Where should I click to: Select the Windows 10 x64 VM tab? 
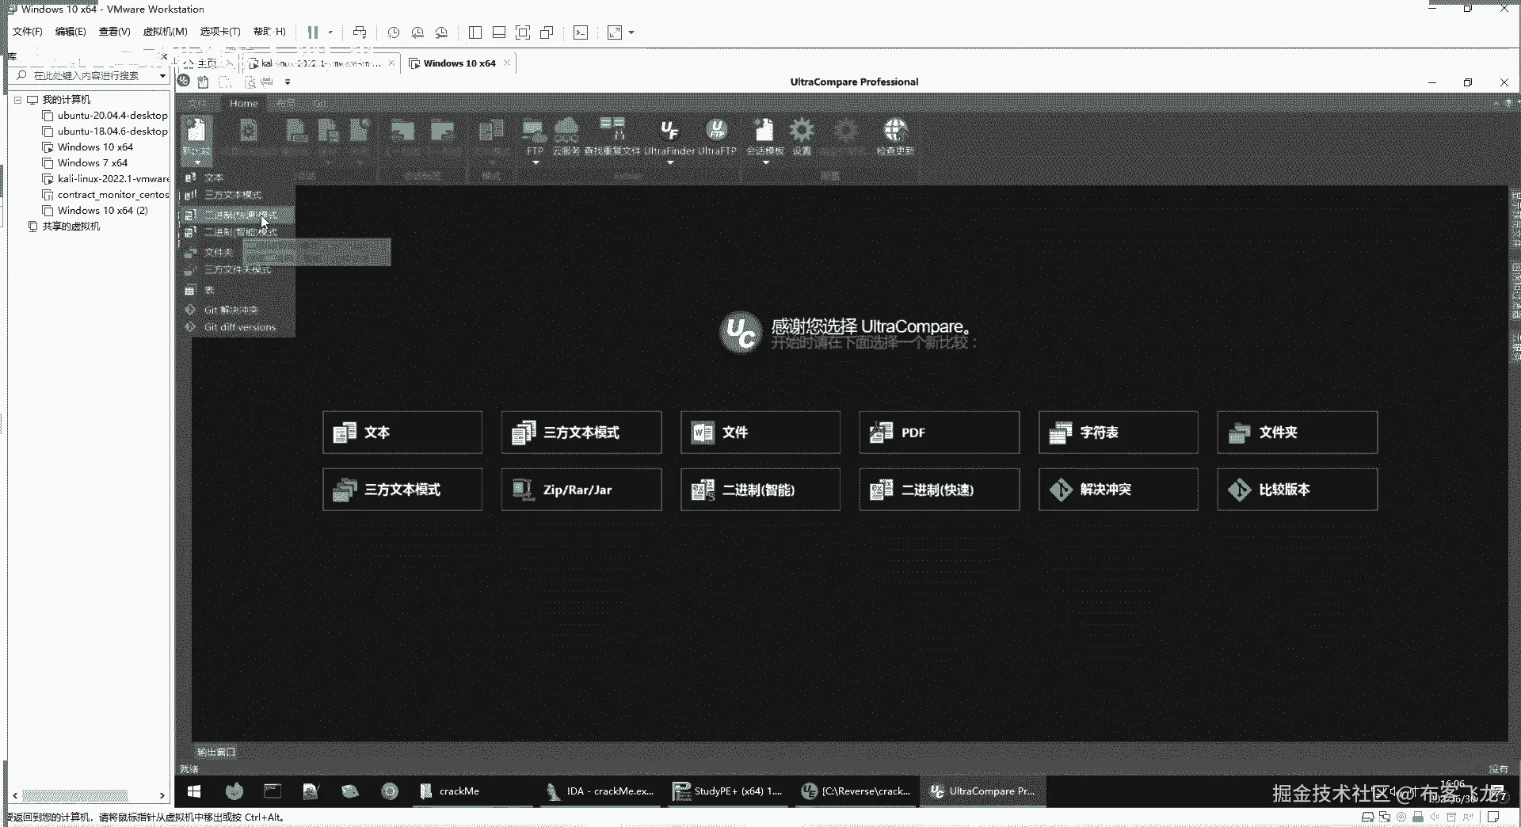coord(459,63)
